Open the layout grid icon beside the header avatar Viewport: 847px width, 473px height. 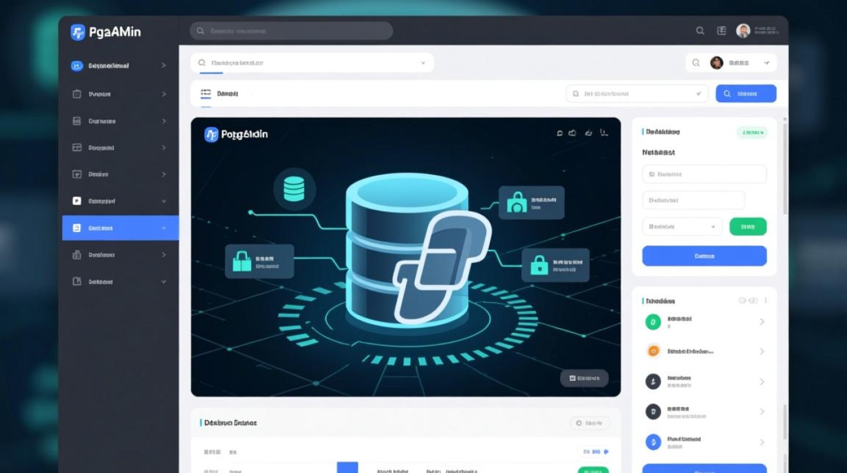pyautogui.click(x=722, y=31)
